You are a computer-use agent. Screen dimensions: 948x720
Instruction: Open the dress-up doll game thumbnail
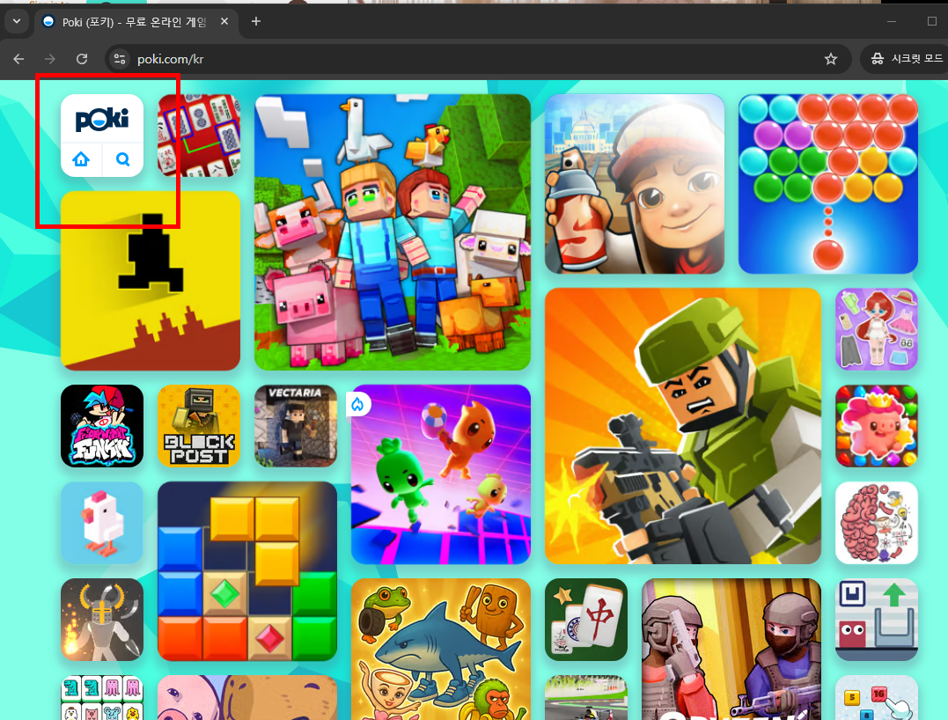click(x=876, y=329)
